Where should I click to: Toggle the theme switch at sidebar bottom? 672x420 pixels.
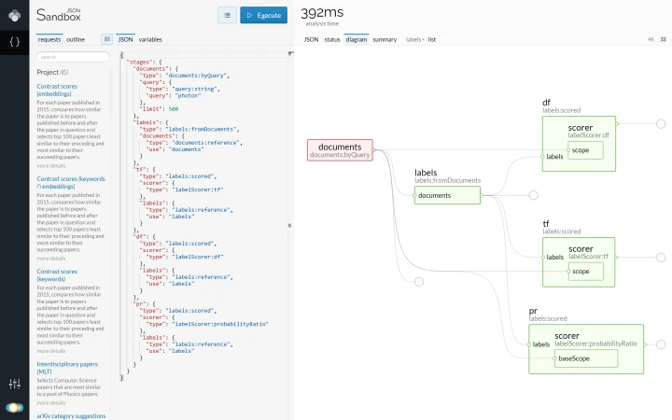click(x=15, y=407)
